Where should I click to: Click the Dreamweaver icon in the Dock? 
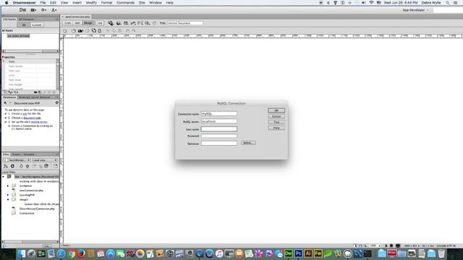tap(289, 253)
